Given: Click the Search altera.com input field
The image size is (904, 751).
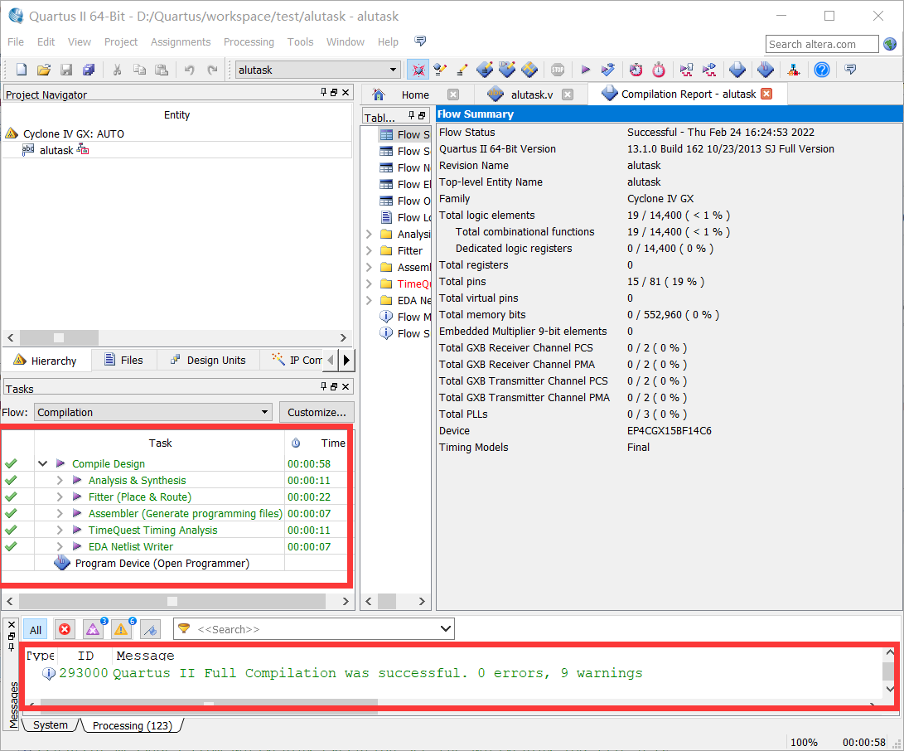Looking at the screenshot, I should pos(822,44).
